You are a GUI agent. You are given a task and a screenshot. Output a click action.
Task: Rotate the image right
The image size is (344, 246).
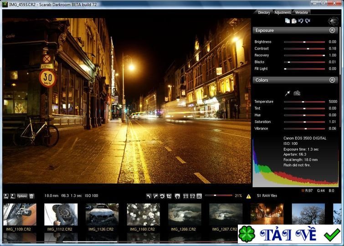[155, 196]
